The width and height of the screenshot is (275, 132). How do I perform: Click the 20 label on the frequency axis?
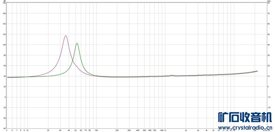[48, 130]
